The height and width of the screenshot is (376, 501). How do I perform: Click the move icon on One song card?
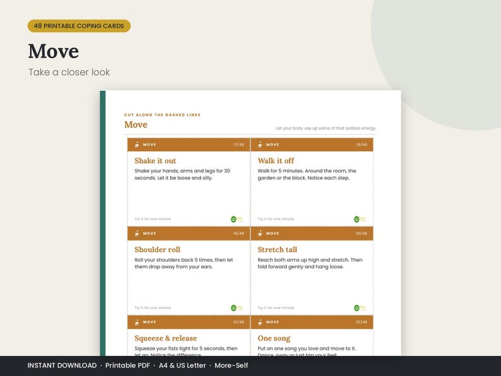(260, 322)
